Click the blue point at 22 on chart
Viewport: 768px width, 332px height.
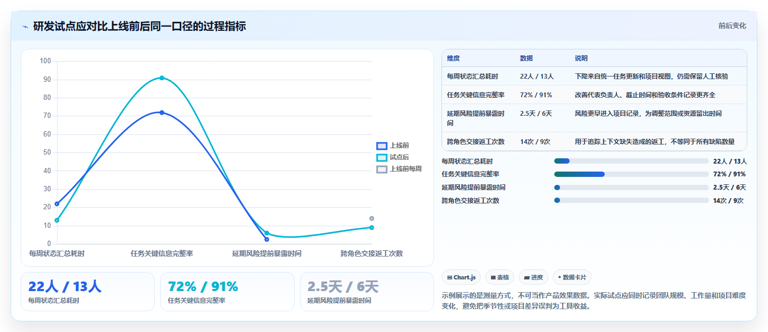57,204
